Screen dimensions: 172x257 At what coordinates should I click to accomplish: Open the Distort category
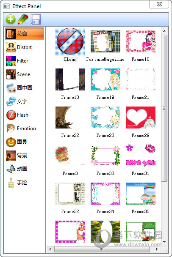25,47
